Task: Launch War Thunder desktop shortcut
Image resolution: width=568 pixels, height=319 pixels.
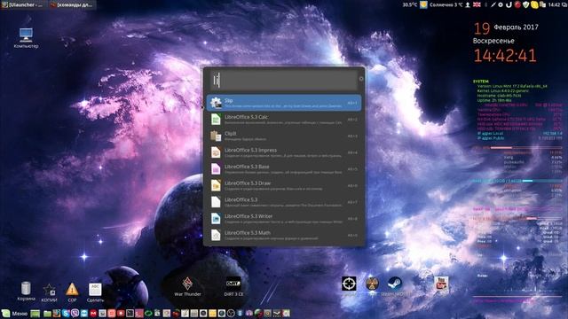Action: [x=187, y=287]
